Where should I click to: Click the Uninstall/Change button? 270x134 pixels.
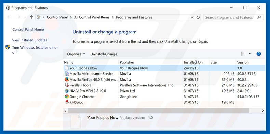[x=104, y=54]
